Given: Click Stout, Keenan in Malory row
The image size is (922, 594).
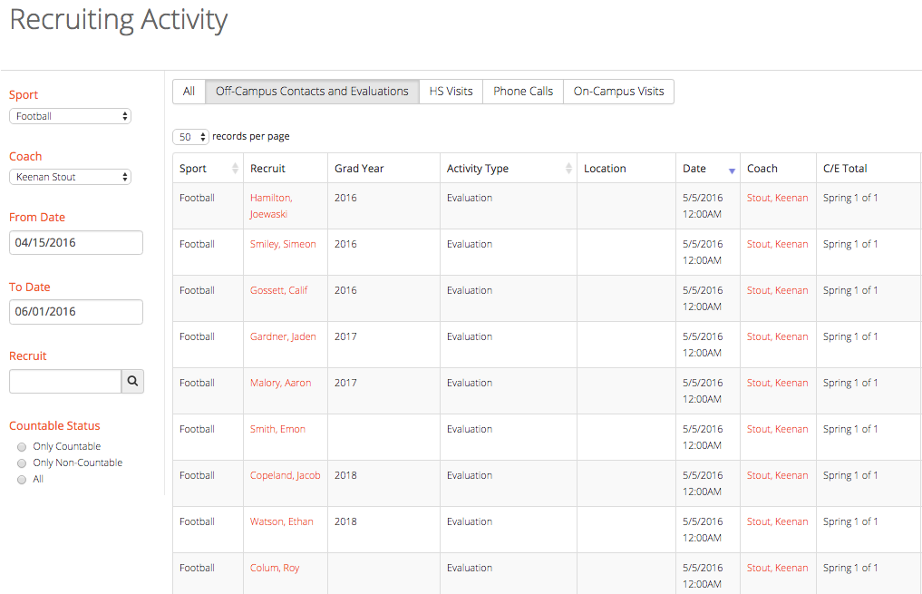Looking at the screenshot, I should (777, 383).
